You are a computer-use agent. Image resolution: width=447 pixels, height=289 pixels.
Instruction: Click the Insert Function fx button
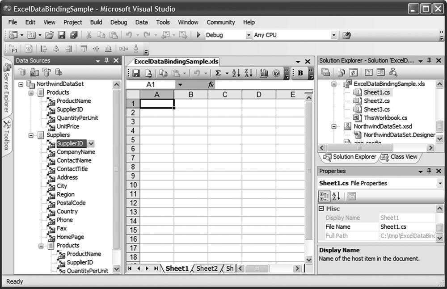point(211,84)
